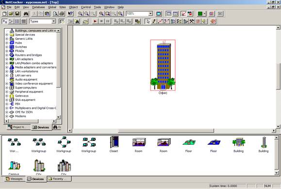Viewport: 281px width, 189px height.
Task: Expand the Routers and bridges node
Action: (x=7, y=55)
